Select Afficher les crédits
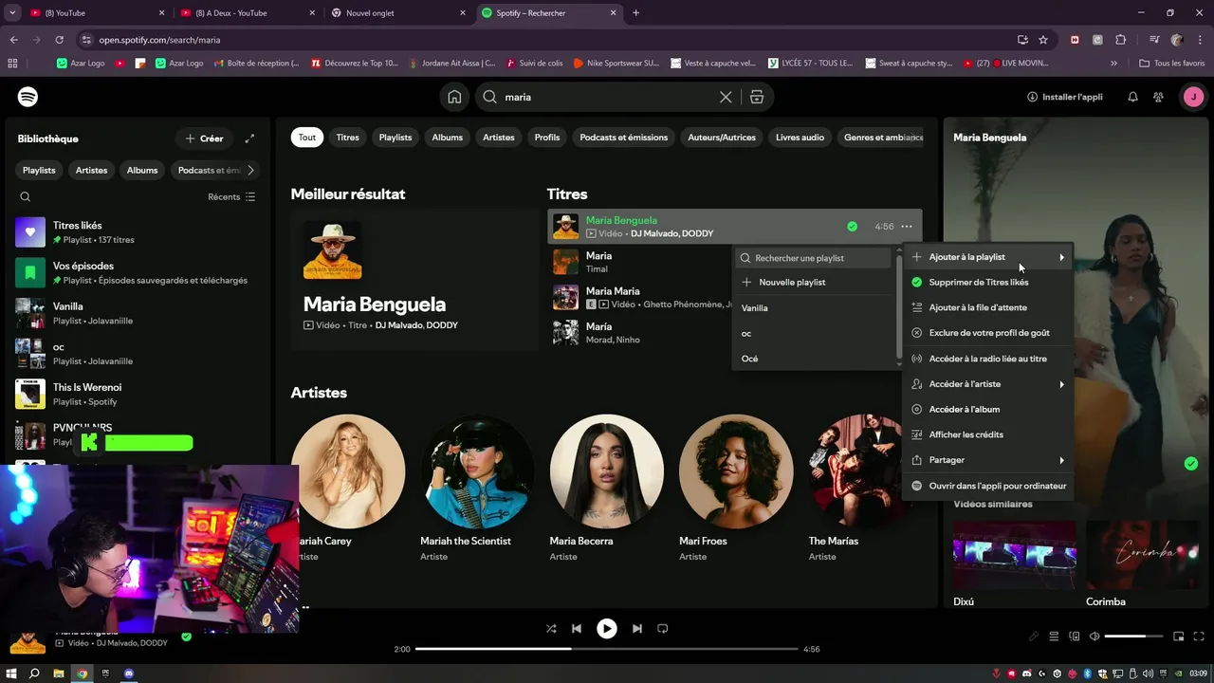Image resolution: width=1214 pixels, height=683 pixels. coord(988,434)
